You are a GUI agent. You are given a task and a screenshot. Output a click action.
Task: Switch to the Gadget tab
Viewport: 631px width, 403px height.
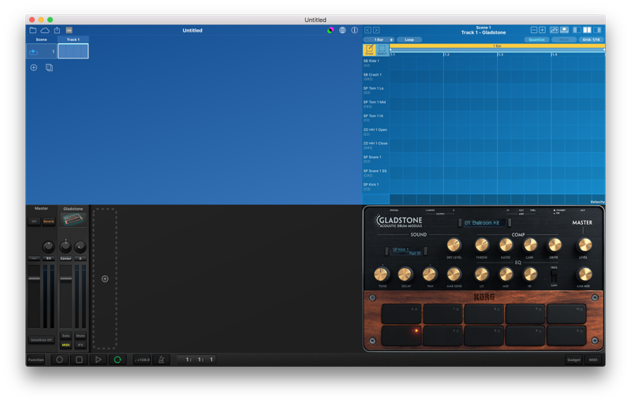pos(574,360)
